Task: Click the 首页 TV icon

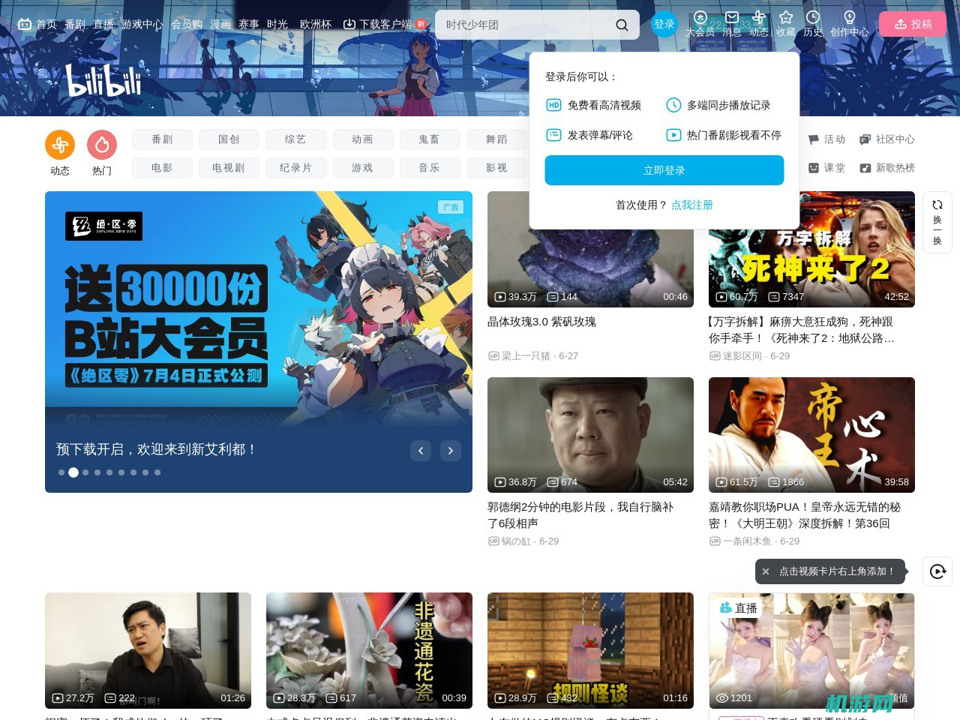Action: click(x=25, y=24)
